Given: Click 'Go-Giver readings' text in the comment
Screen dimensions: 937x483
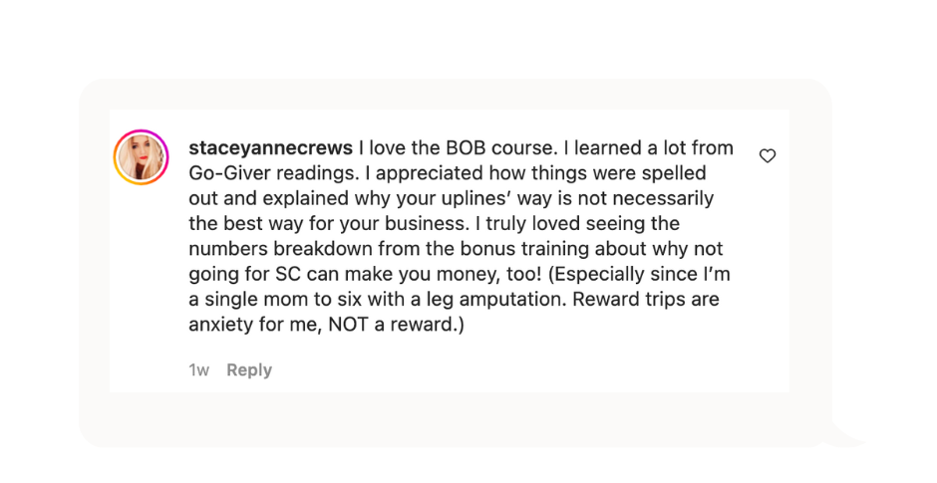Looking at the screenshot, I should click(269, 173).
